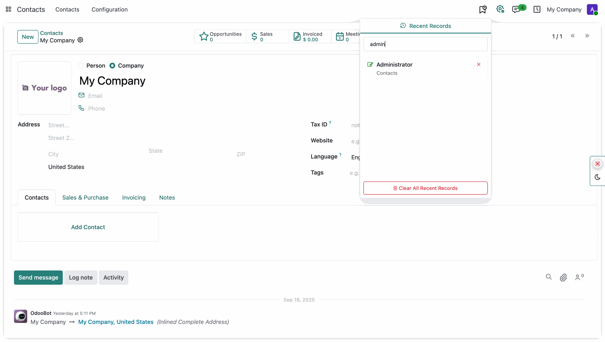Remove Administrator from recent records
This screenshot has height=342, width=605.
479,64
